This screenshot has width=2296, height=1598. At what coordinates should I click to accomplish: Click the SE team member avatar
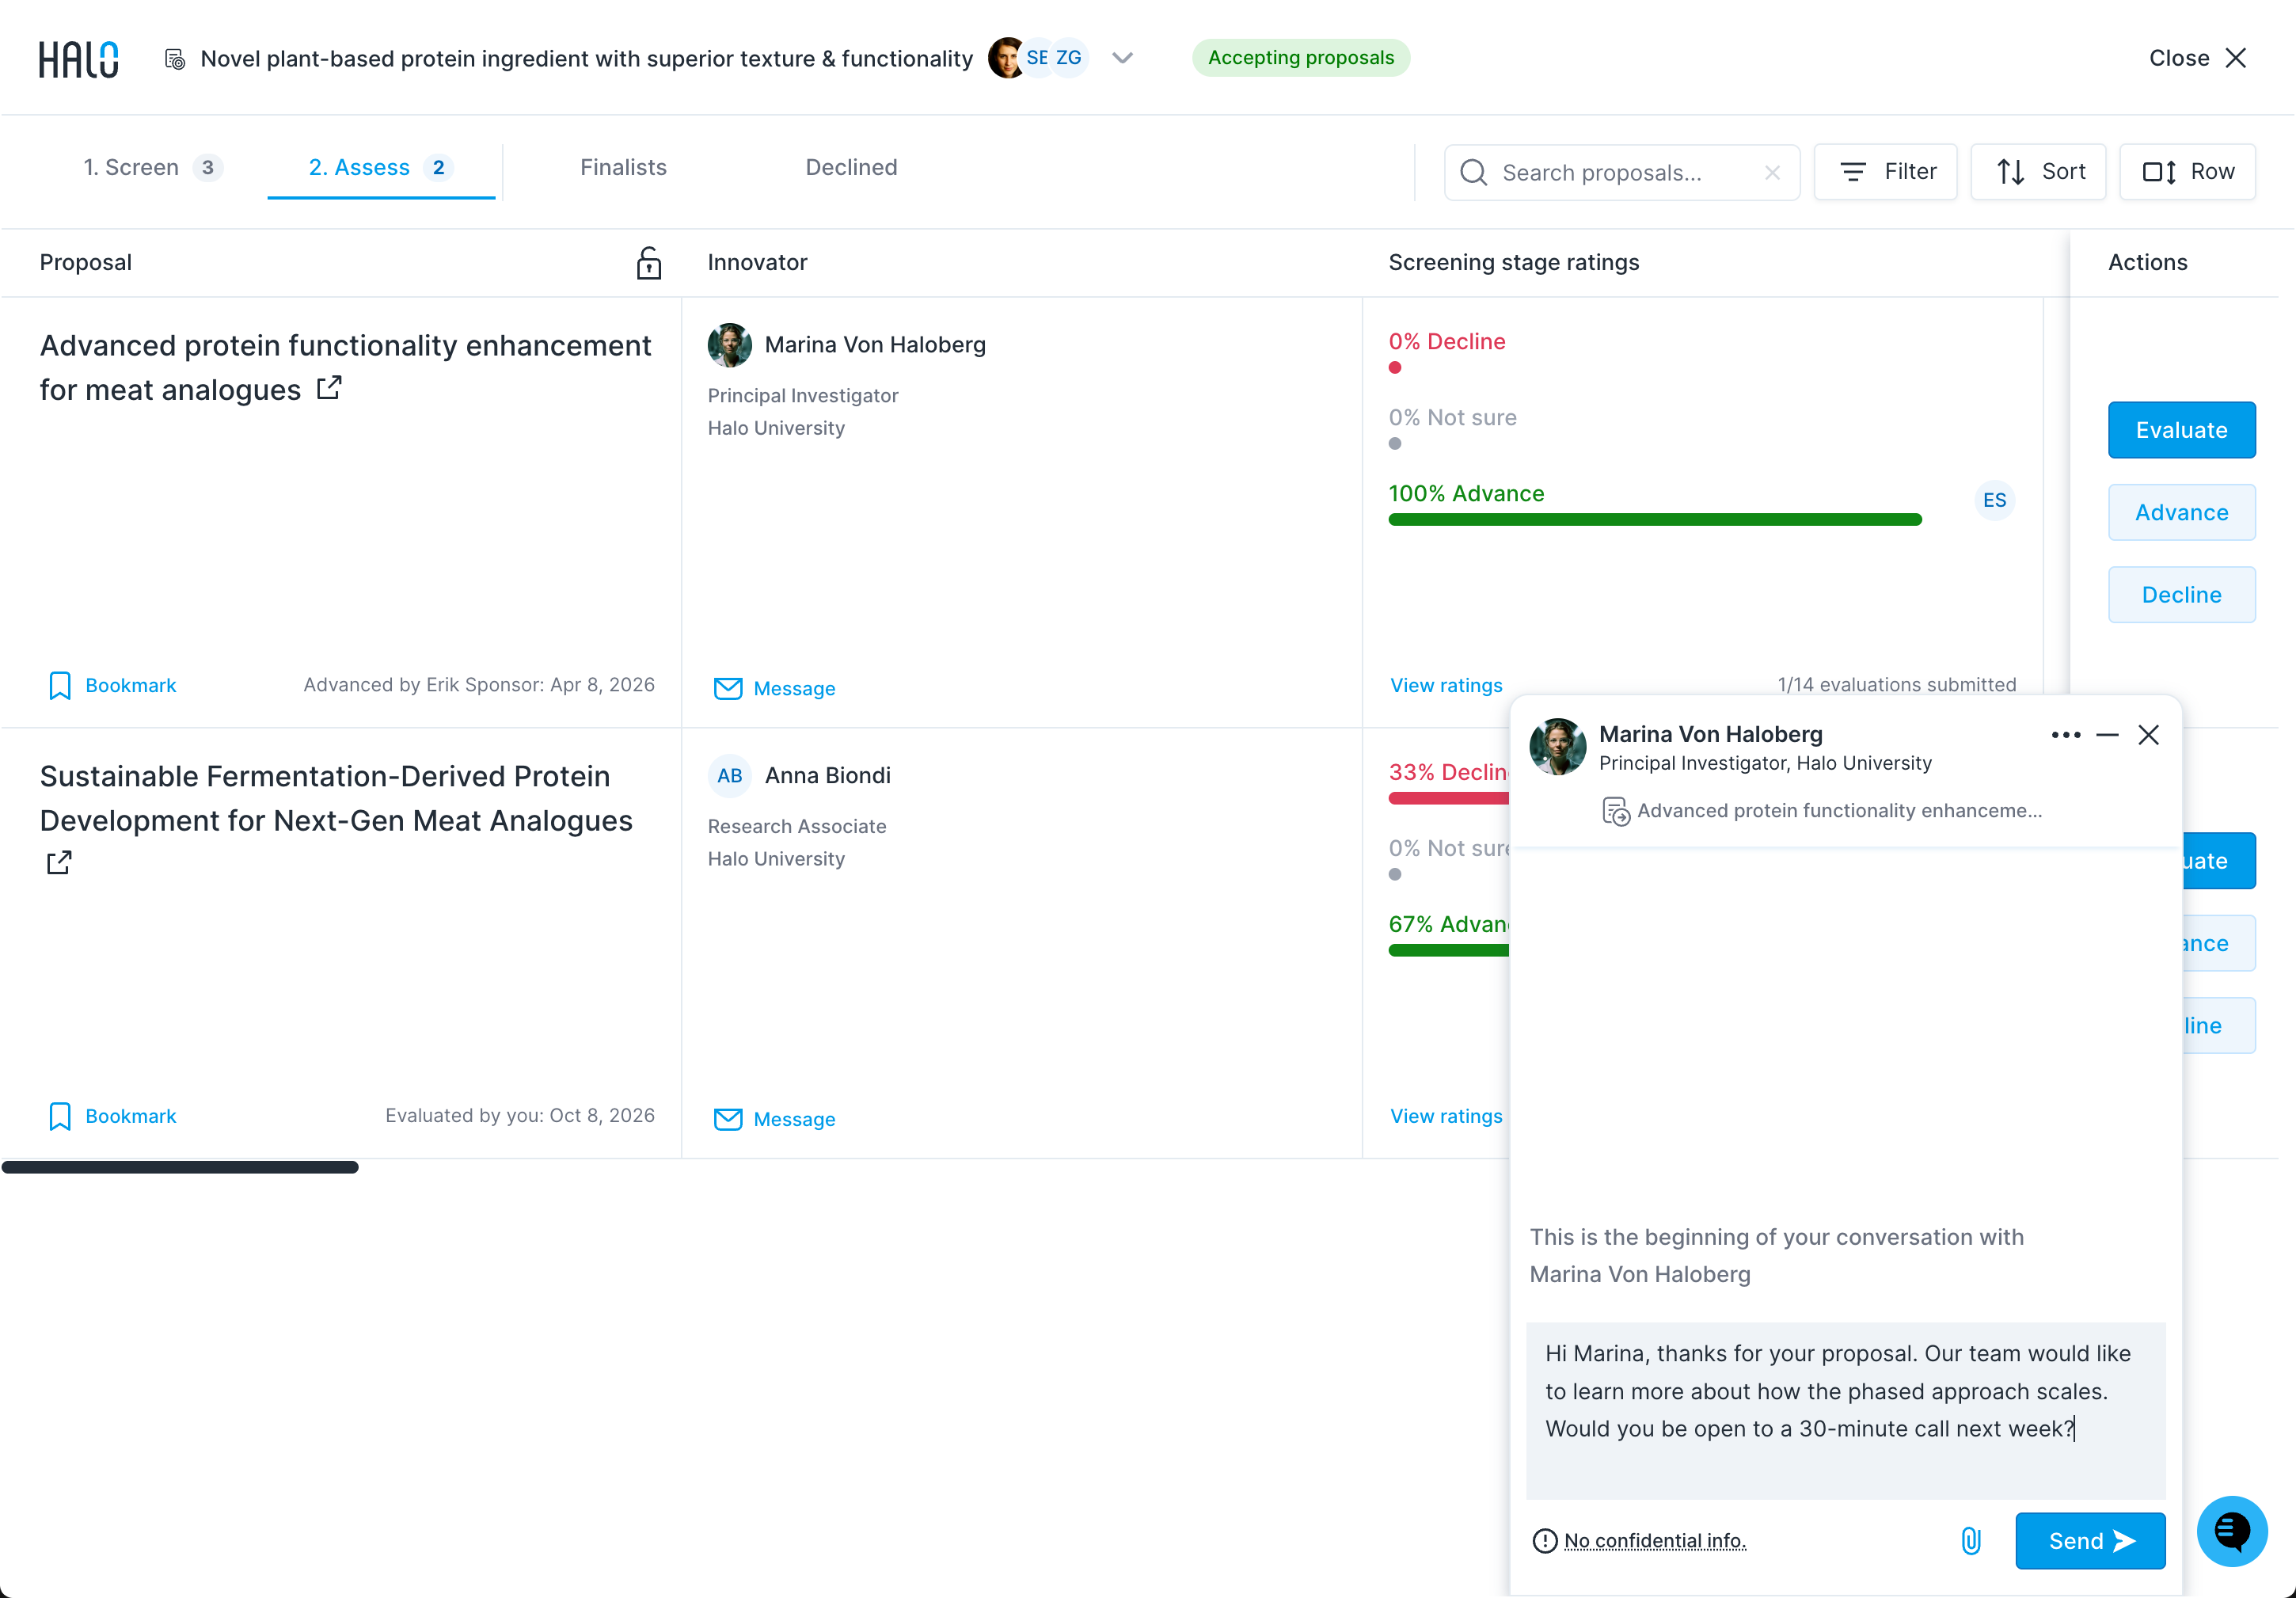click(1037, 58)
